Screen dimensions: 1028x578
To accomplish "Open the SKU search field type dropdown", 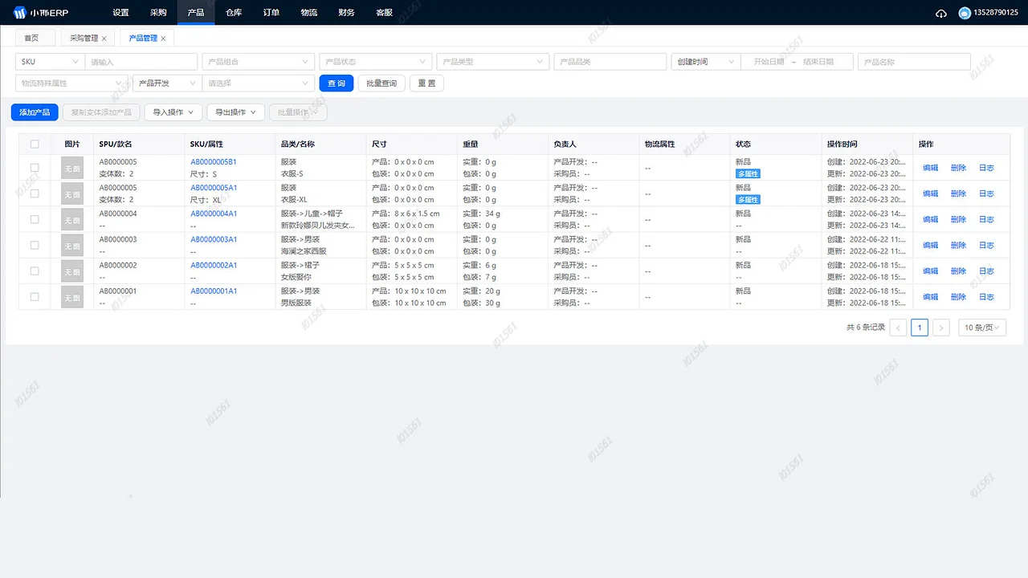I will pyautogui.click(x=48, y=61).
